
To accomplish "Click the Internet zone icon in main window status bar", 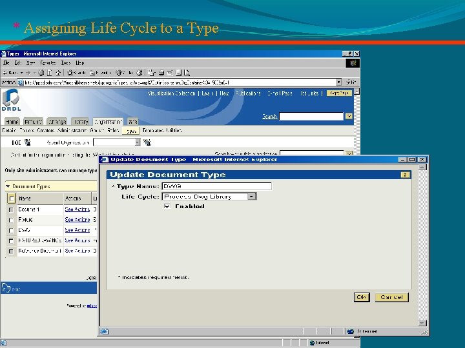I will click(312, 343).
